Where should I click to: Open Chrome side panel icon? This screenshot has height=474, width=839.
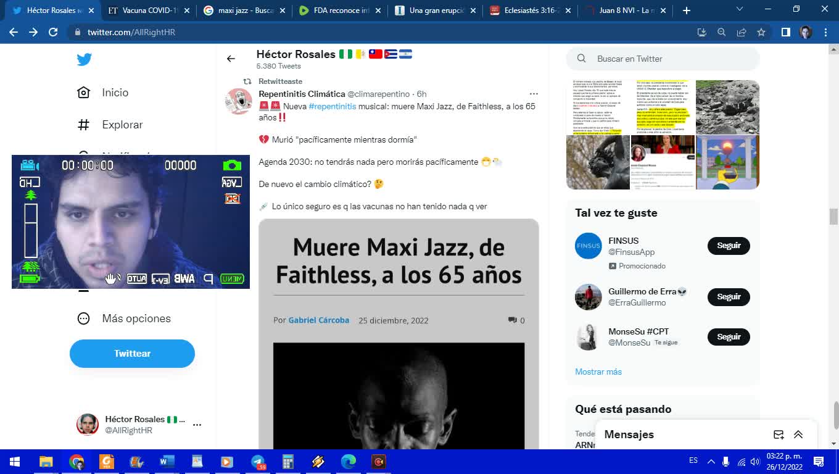coord(785,32)
